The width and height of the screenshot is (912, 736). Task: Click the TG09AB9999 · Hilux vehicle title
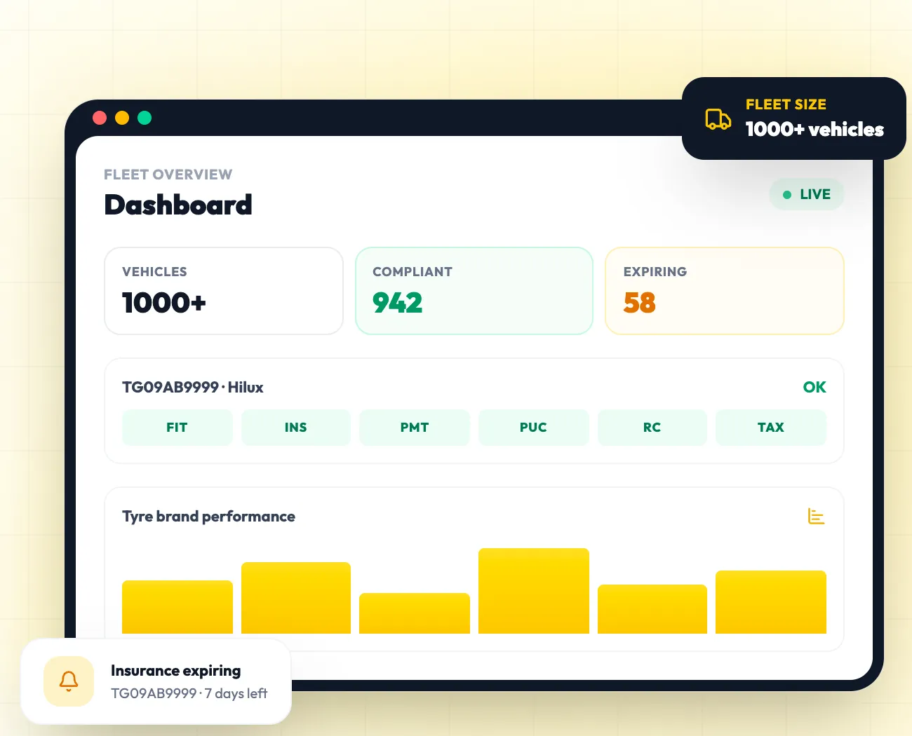coord(193,388)
